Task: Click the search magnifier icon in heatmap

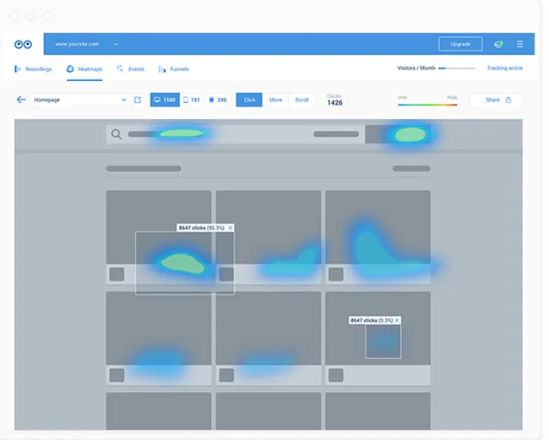Action: pyautogui.click(x=117, y=135)
